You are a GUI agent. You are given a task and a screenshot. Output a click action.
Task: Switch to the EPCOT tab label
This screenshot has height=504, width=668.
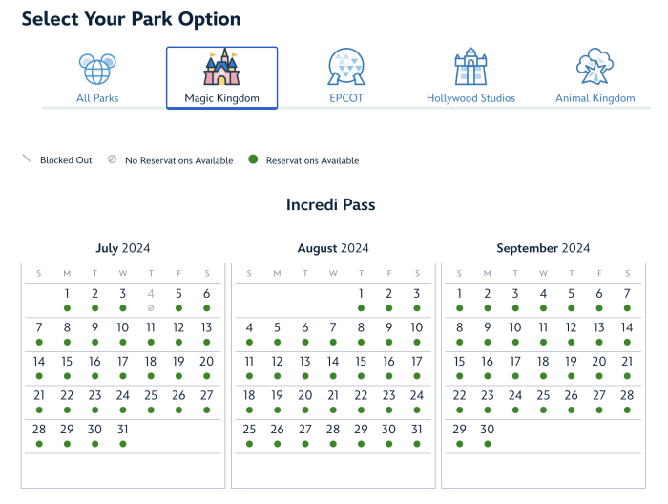(346, 98)
